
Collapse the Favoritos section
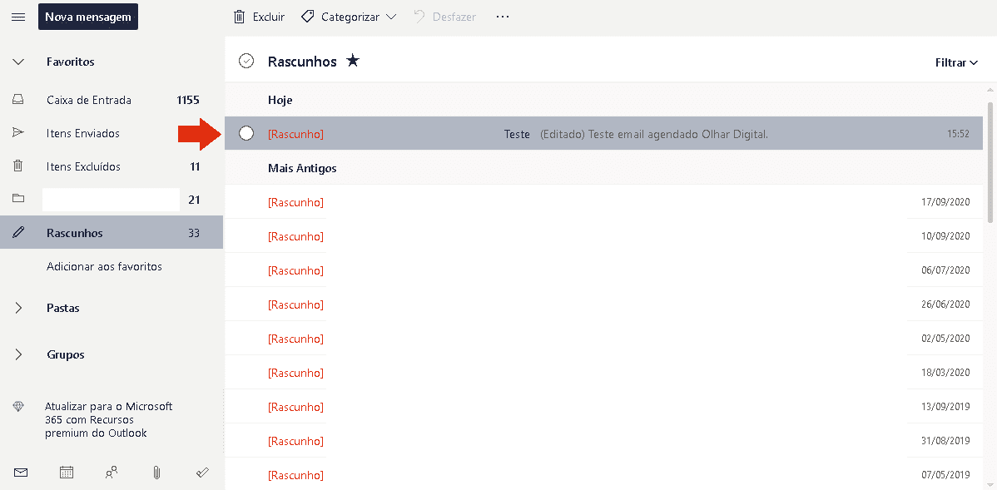tap(18, 62)
